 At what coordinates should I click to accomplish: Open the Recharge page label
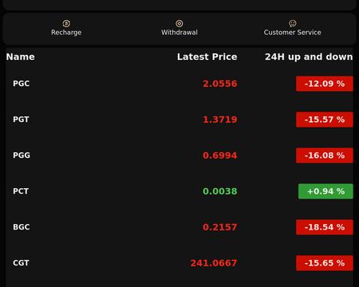66,33
